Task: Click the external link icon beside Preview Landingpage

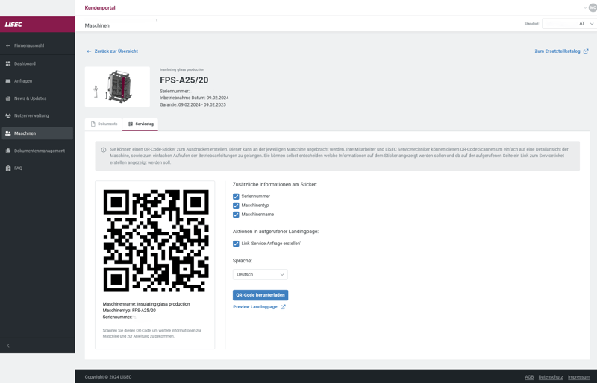Action: coord(283,307)
